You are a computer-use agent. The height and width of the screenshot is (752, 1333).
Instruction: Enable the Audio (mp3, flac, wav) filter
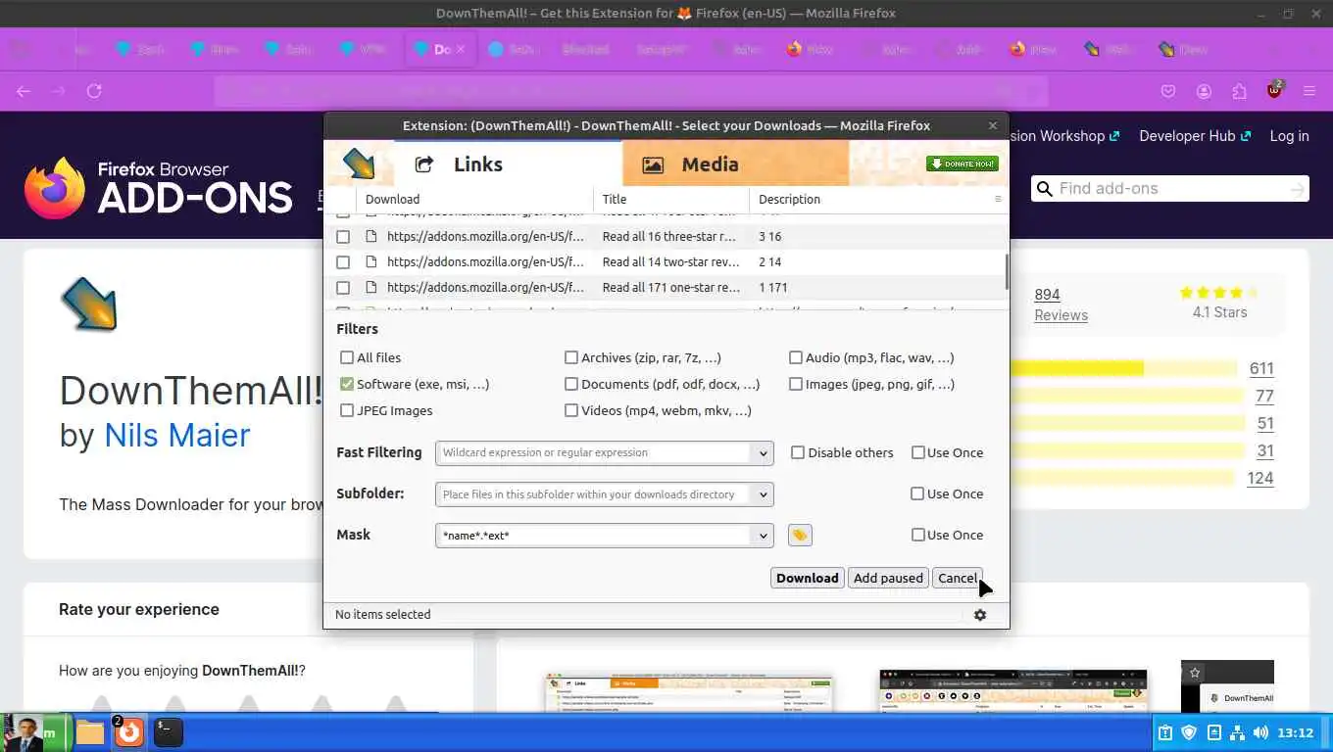pyautogui.click(x=796, y=357)
